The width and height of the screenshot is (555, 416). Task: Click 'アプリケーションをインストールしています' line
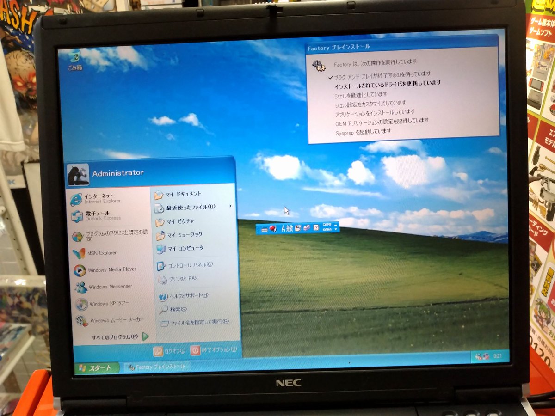pyautogui.click(x=375, y=112)
